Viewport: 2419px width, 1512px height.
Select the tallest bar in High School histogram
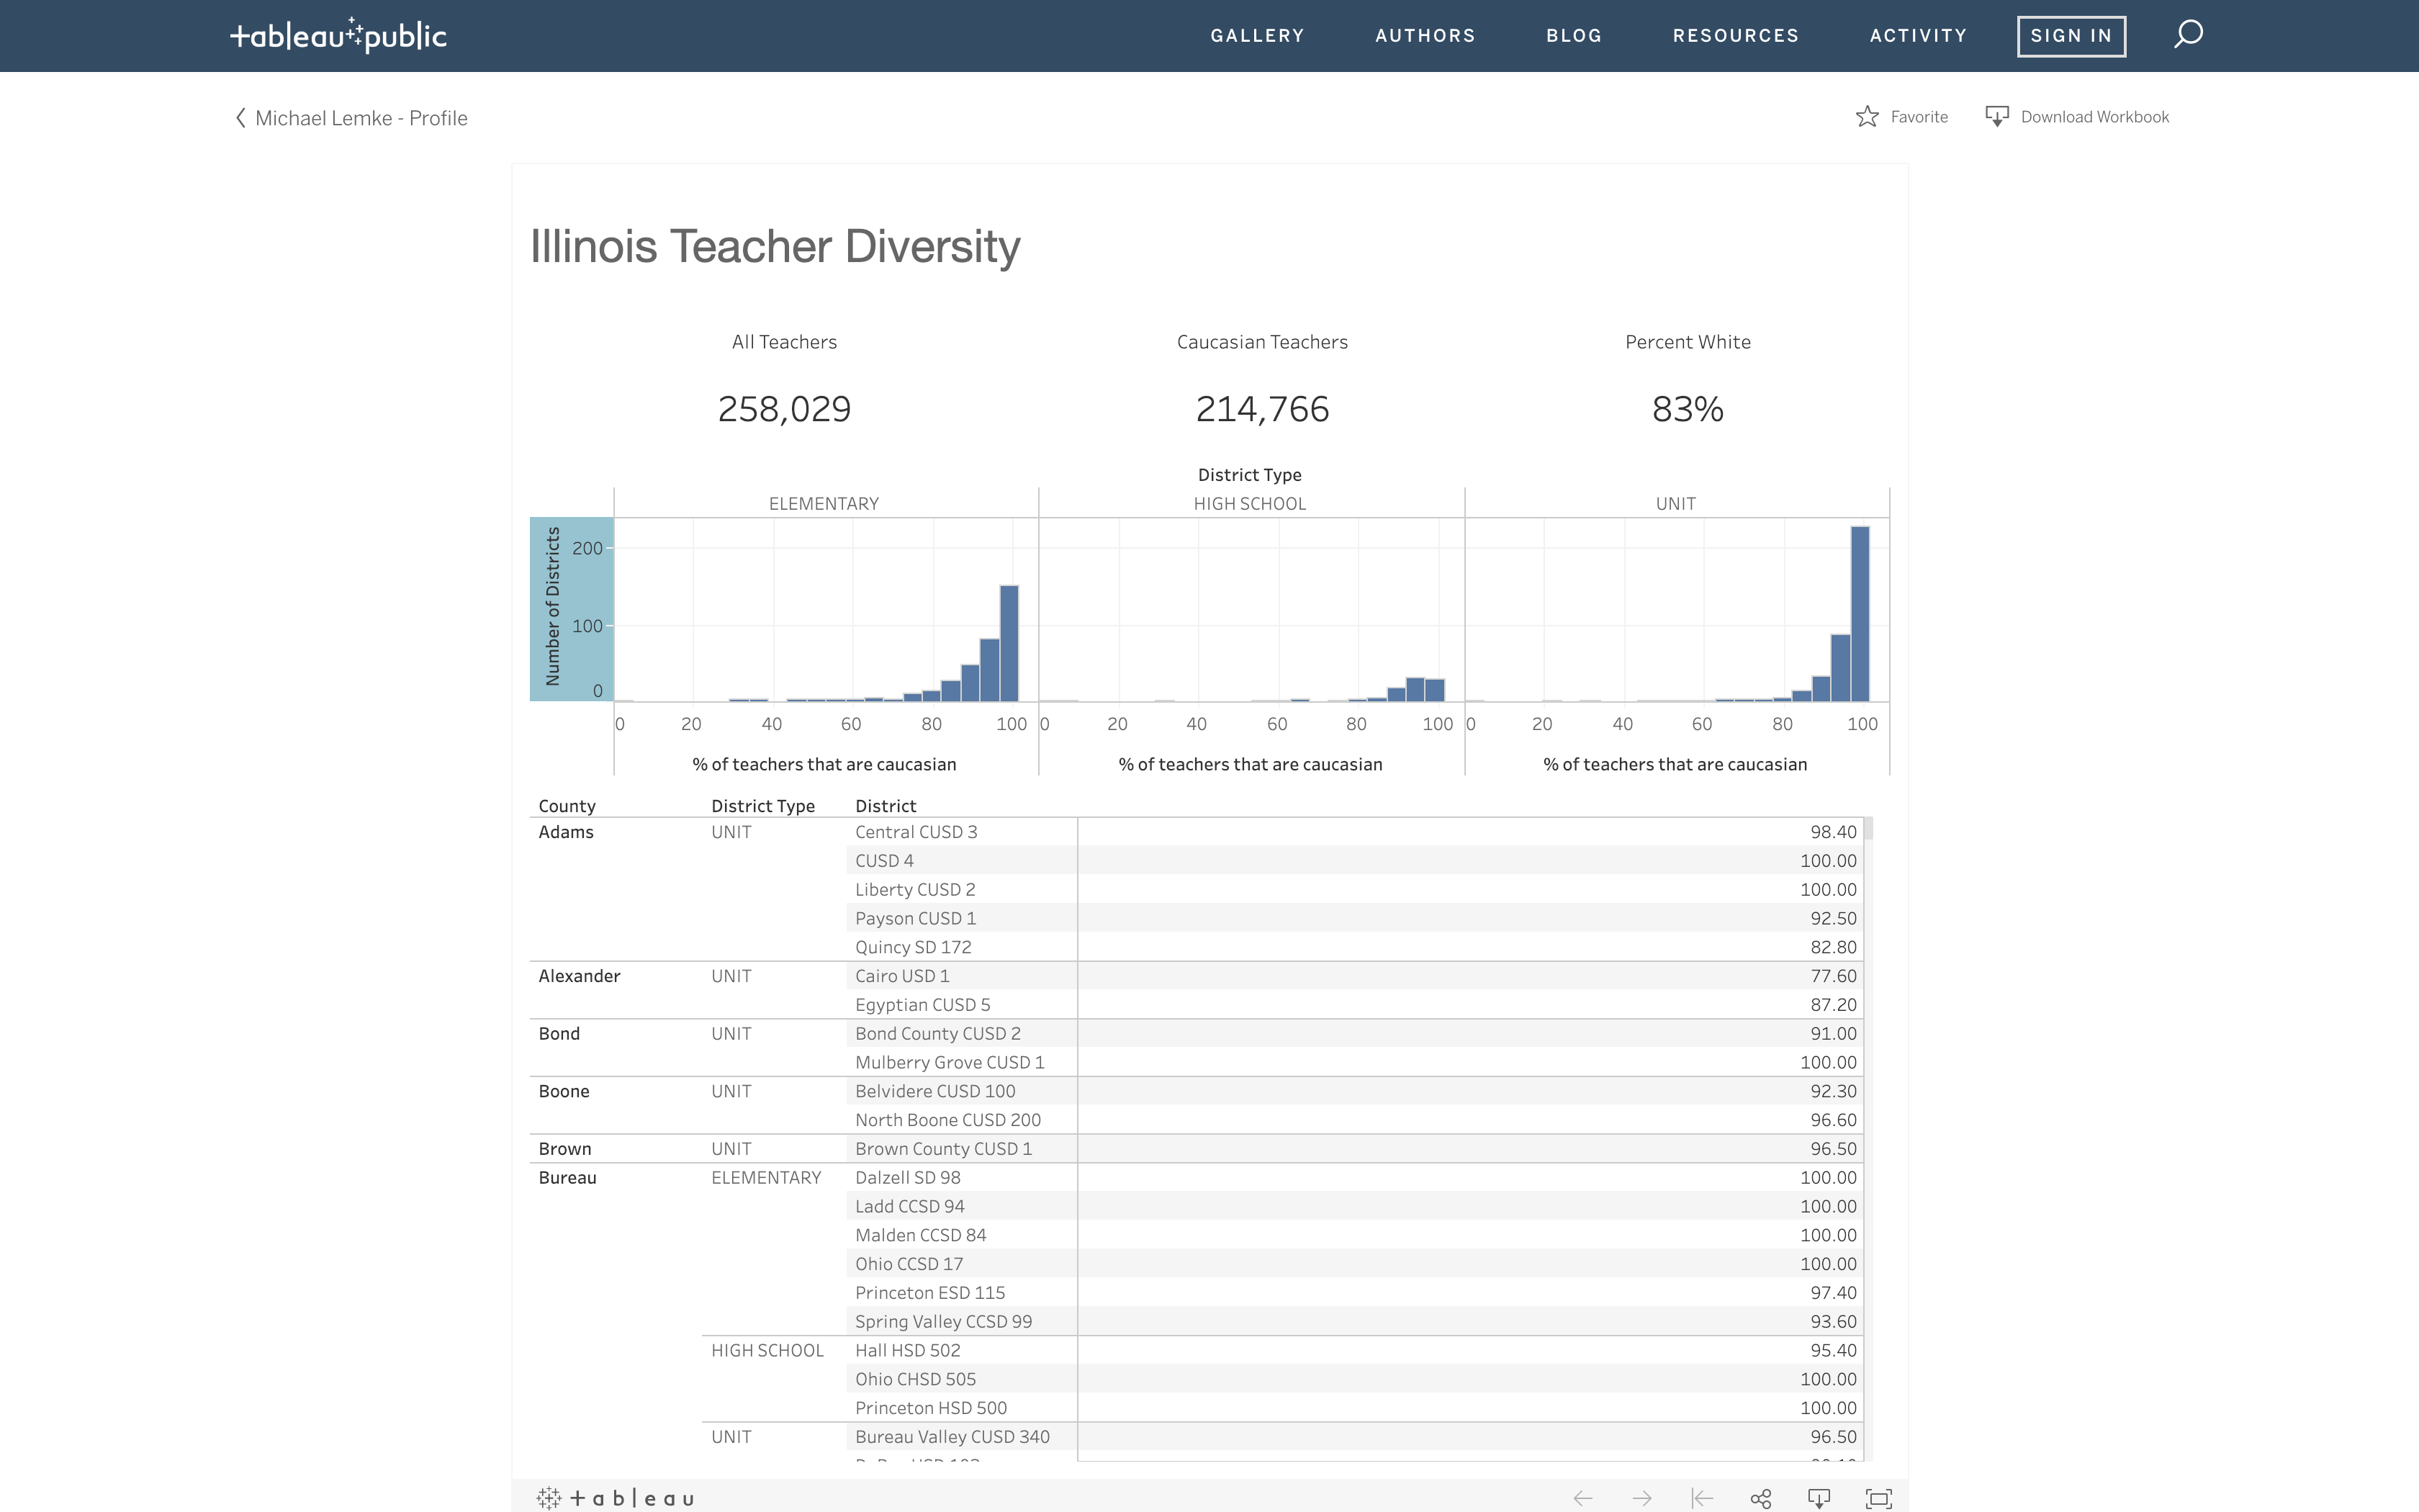(1415, 689)
